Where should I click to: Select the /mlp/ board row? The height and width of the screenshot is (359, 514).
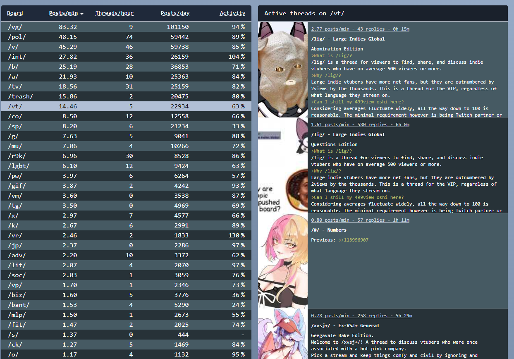pos(126,315)
